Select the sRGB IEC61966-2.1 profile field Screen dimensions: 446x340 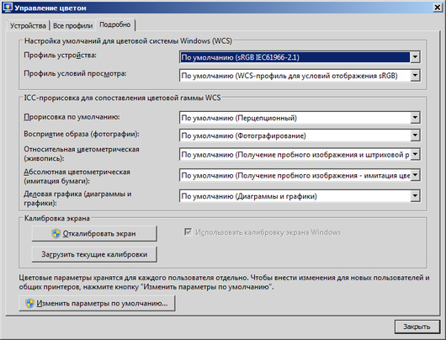295,57
